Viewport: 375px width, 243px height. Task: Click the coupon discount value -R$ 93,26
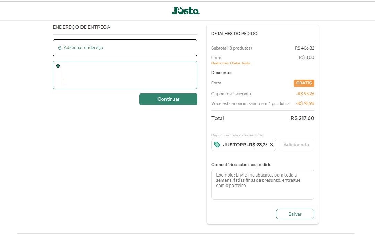click(305, 93)
